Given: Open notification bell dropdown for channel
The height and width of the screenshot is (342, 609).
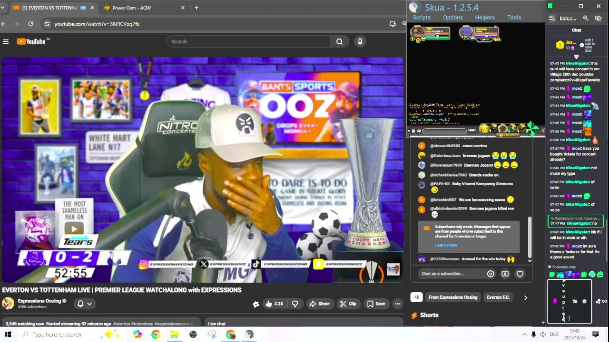Looking at the screenshot, I should pyautogui.click(x=85, y=304).
